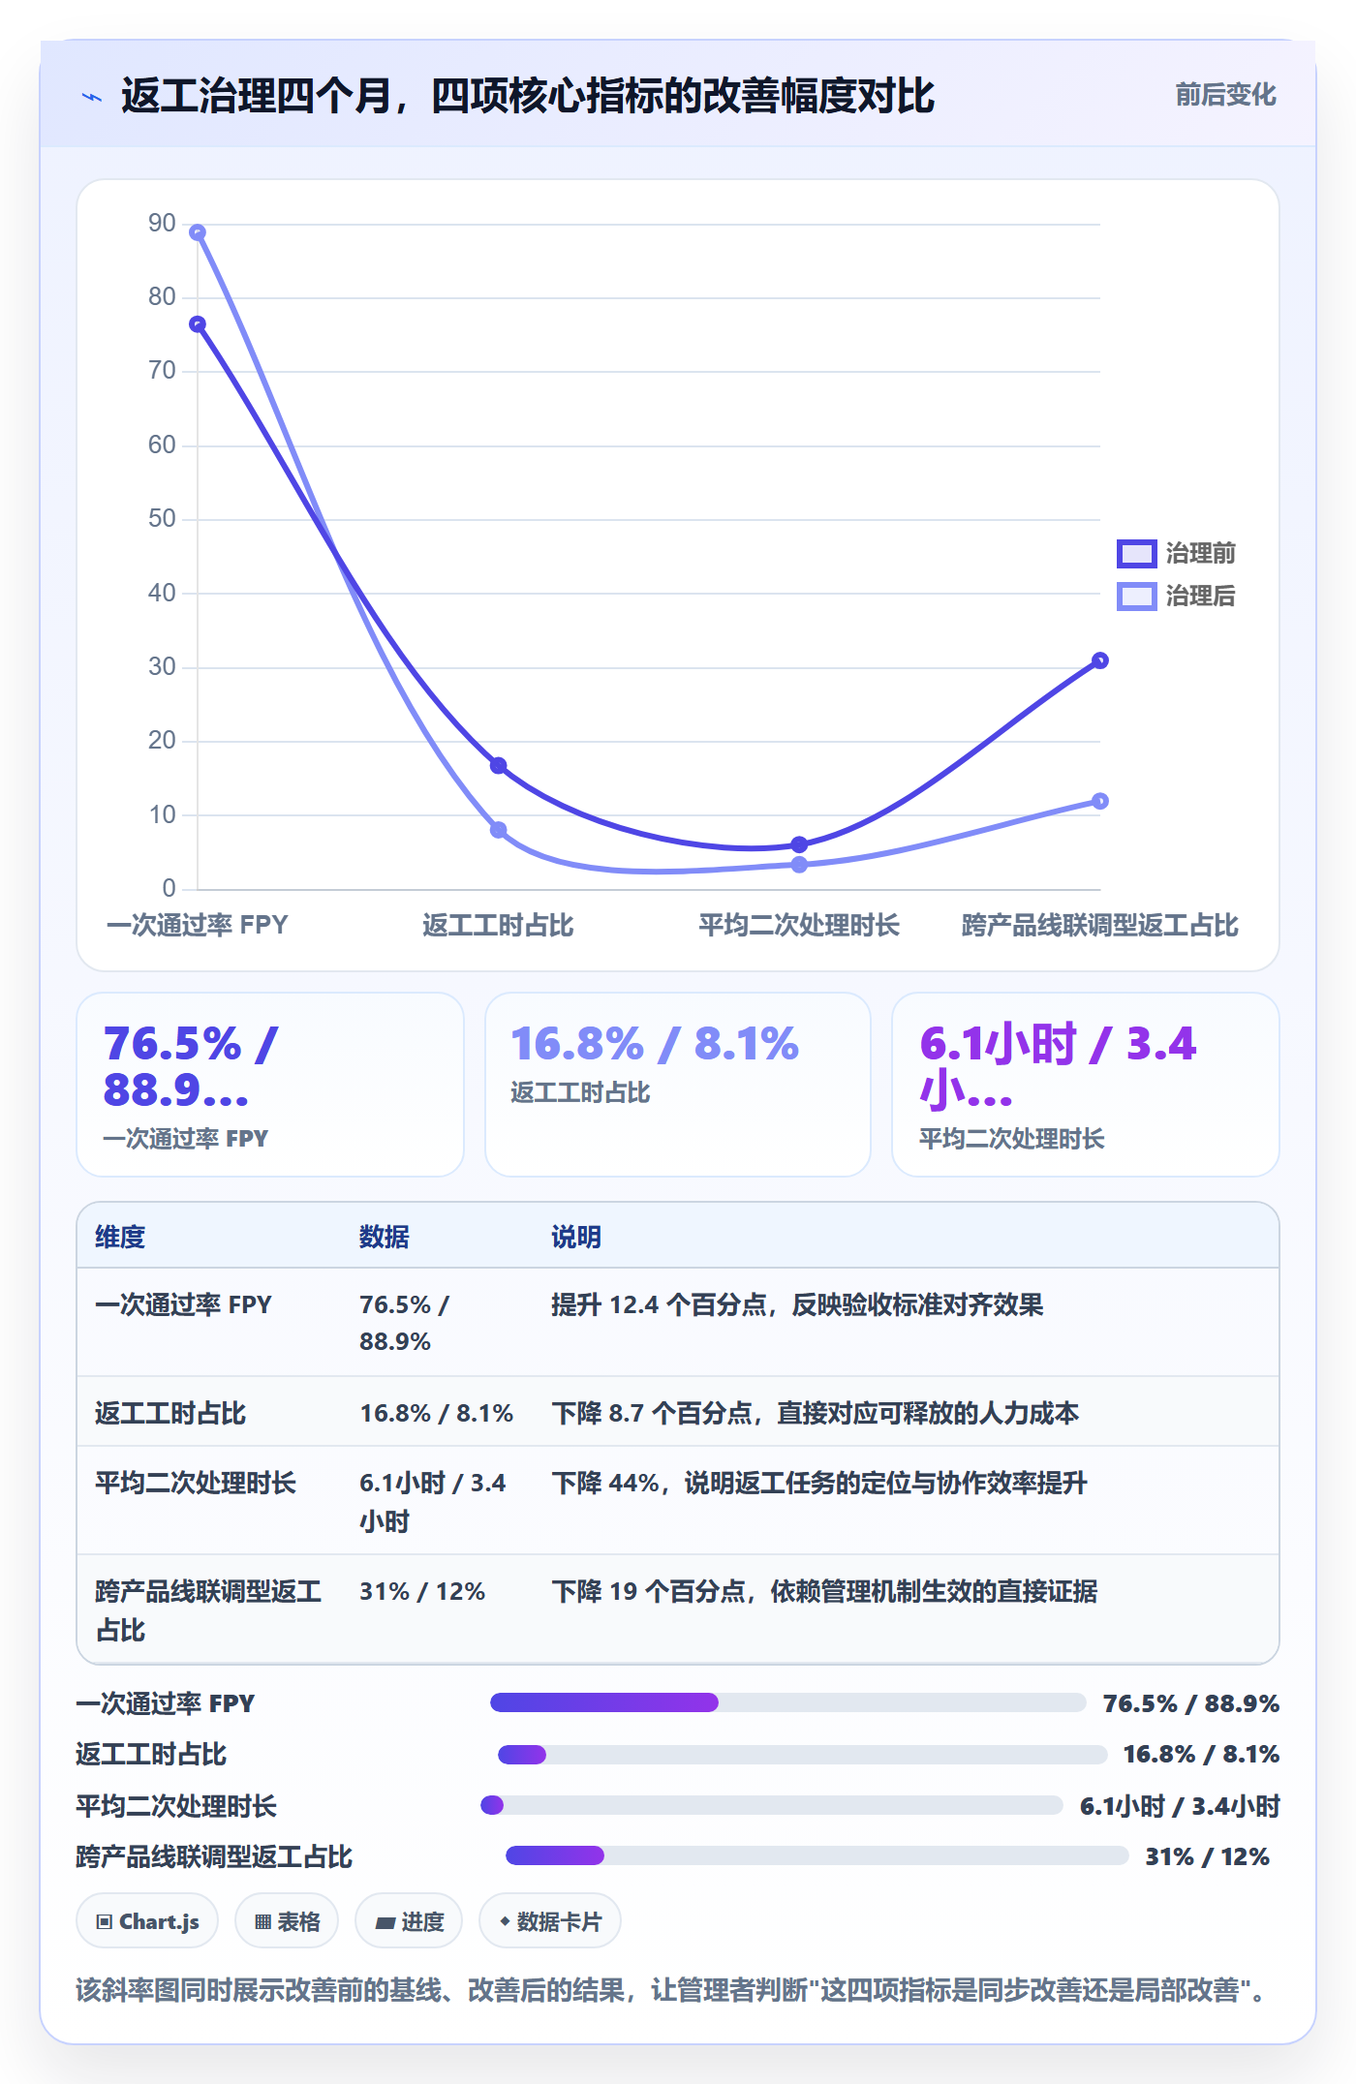This screenshot has height=2084, width=1356.
Task: Select the 表格 tag chip
Action: (287, 1920)
